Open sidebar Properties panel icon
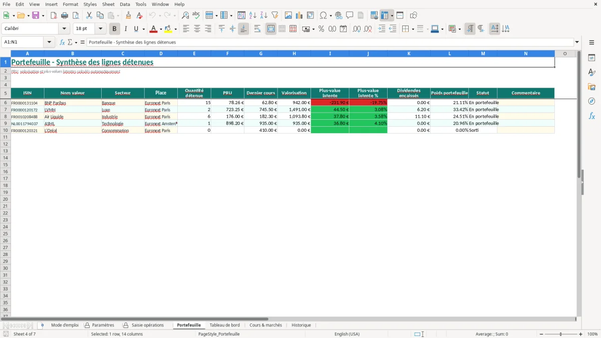This screenshot has width=601, height=338. point(591,58)
